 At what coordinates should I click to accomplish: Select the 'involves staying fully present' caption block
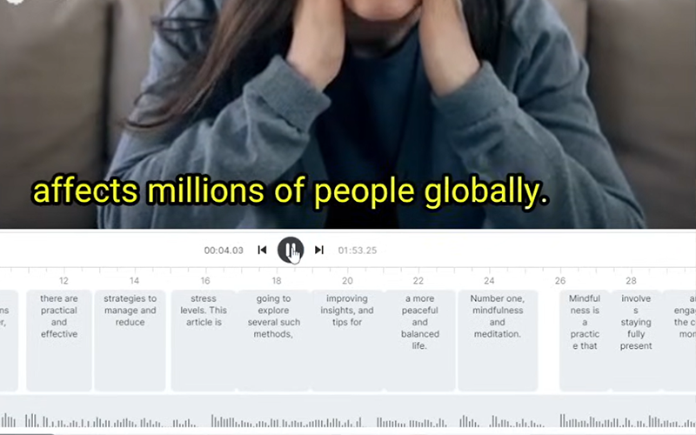(636, 340)
